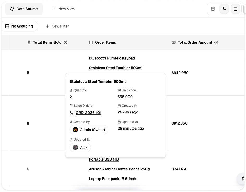246x192 pixels.
Task: Open the view settings sliders icon
Action: coord(224,9)
